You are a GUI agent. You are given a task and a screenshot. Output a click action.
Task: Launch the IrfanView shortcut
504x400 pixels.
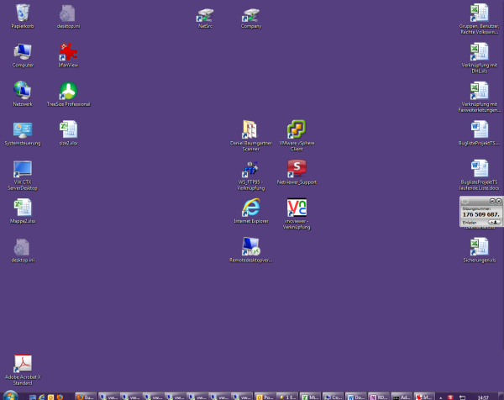point(68,55)
